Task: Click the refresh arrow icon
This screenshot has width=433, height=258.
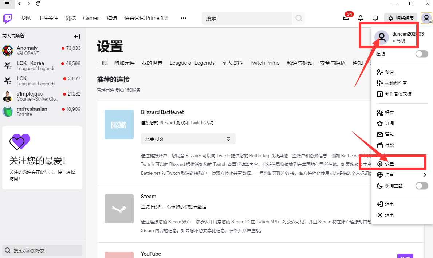Action: pos(38,4)
